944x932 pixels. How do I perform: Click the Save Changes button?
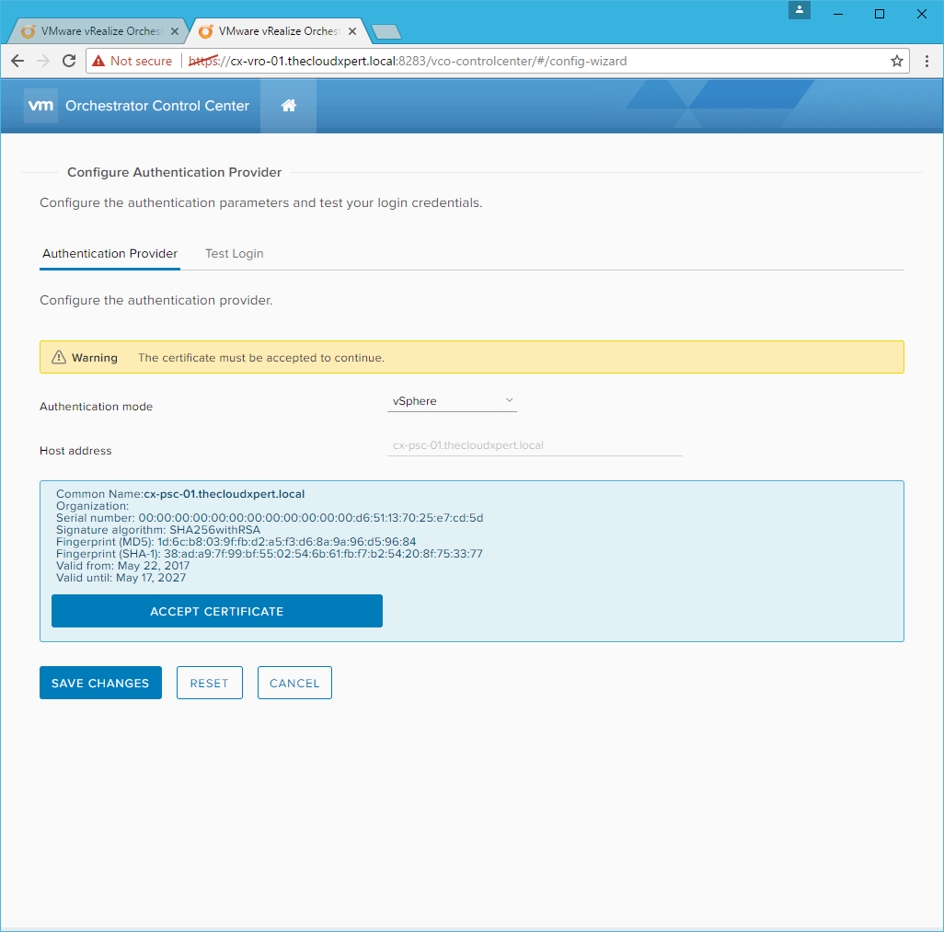(100, 683)
